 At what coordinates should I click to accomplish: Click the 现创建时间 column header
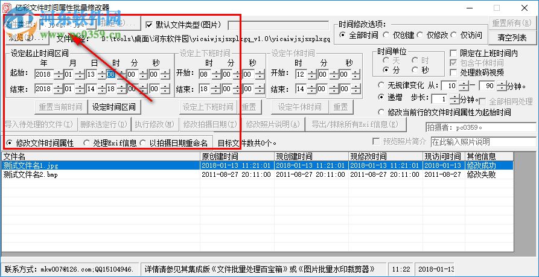coord(311,156)
